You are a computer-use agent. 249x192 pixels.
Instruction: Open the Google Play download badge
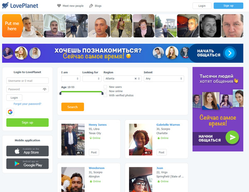[x=27, y=164]
